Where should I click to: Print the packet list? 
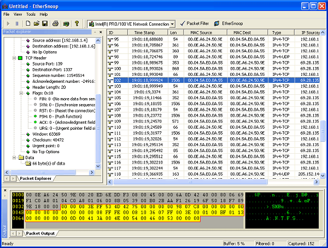tap(55, 24)
